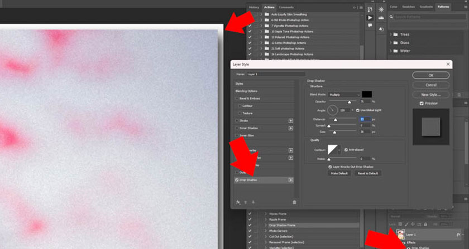Switch to the Swatches tab
Image resolution: width=469 pixels, height=249 pixels.
[408, 7]
